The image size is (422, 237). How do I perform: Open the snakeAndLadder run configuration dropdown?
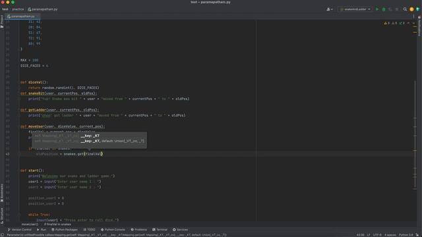[x=355, y=9]
